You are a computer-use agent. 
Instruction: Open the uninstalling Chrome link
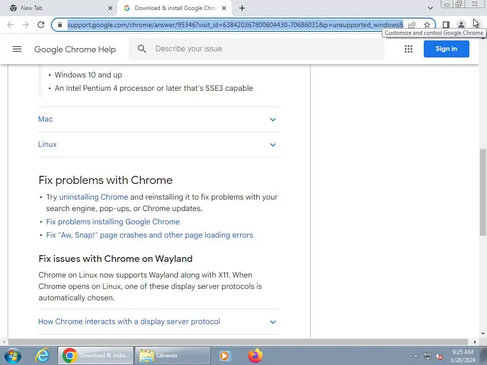coord(94,197)
